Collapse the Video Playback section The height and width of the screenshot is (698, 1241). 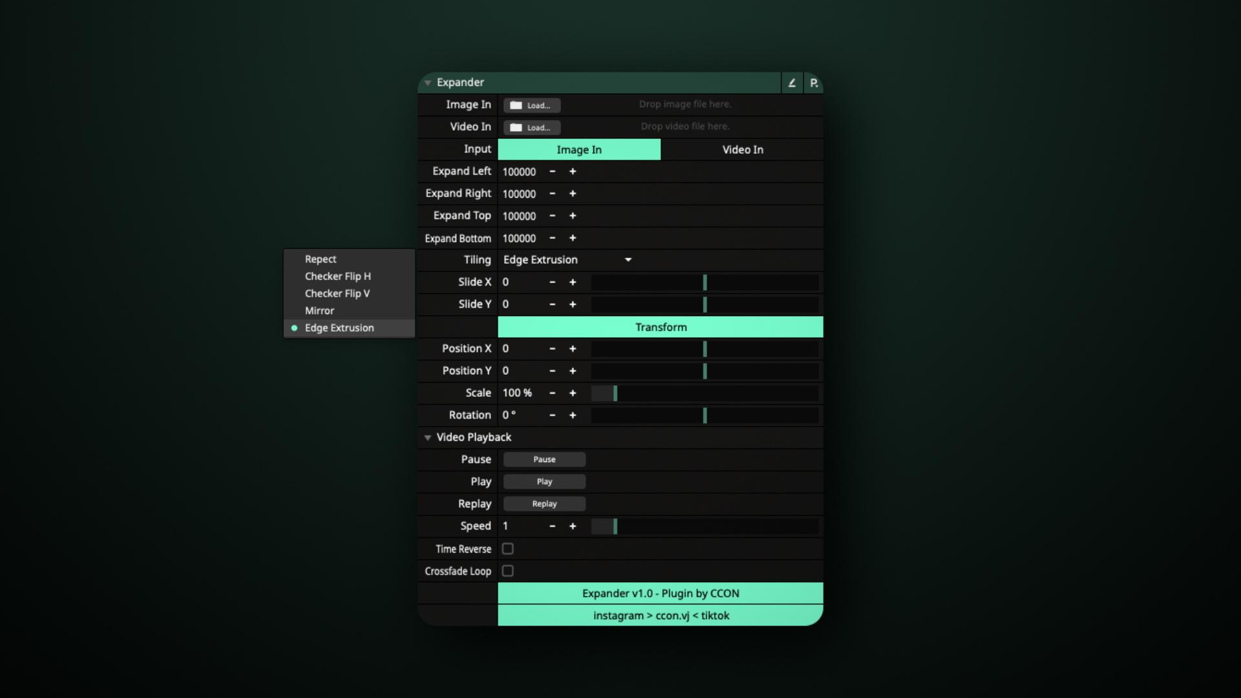pyautogui.click(x=428, y=438)
